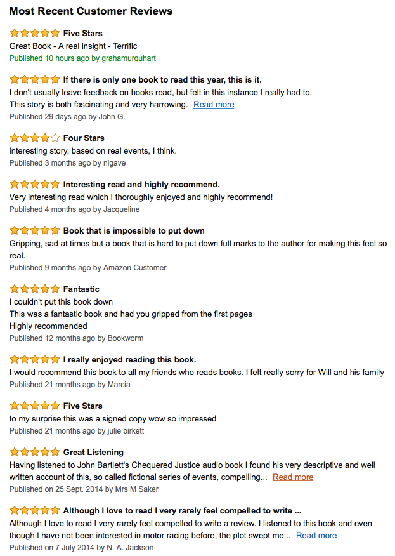The width and height of the screenshot is (395, 556).
Task: Open 'I really enjoyed reading this book.' title
Action: coord(129,360)
